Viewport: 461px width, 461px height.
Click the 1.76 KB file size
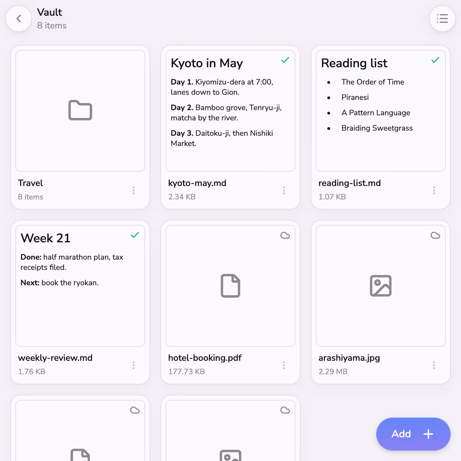[32, 372]
